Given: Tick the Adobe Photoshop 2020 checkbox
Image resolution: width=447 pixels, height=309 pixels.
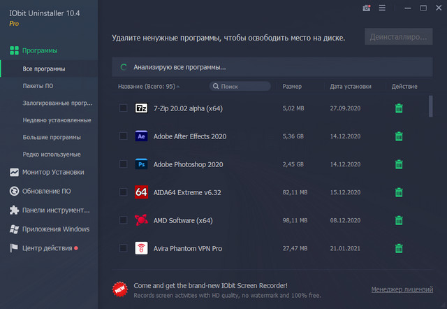Looking at the screenshot, I should [x=124, y=164].
